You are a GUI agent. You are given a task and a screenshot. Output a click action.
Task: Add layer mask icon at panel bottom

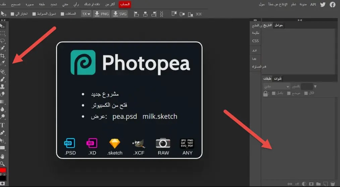(x=311, y=184)
